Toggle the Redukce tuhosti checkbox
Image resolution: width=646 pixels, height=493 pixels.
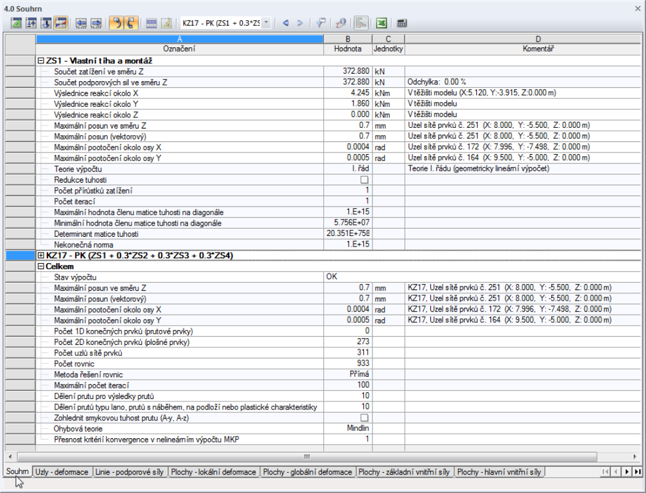[364, 180]
